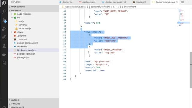The image size is (192, 108).
Task: Open the bottom activity bar panel icon
Action: coord(4,63)
